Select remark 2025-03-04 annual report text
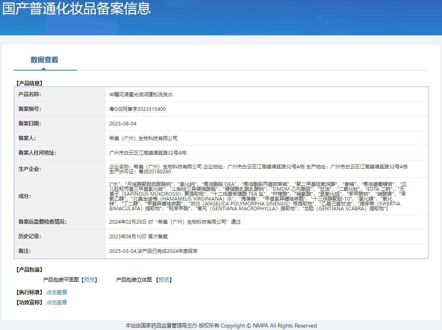The height and width of the screenshot is (330, 442). coord(153,251)
